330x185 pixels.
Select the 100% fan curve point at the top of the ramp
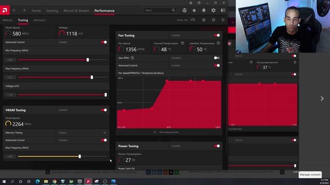tap(167, 81)
